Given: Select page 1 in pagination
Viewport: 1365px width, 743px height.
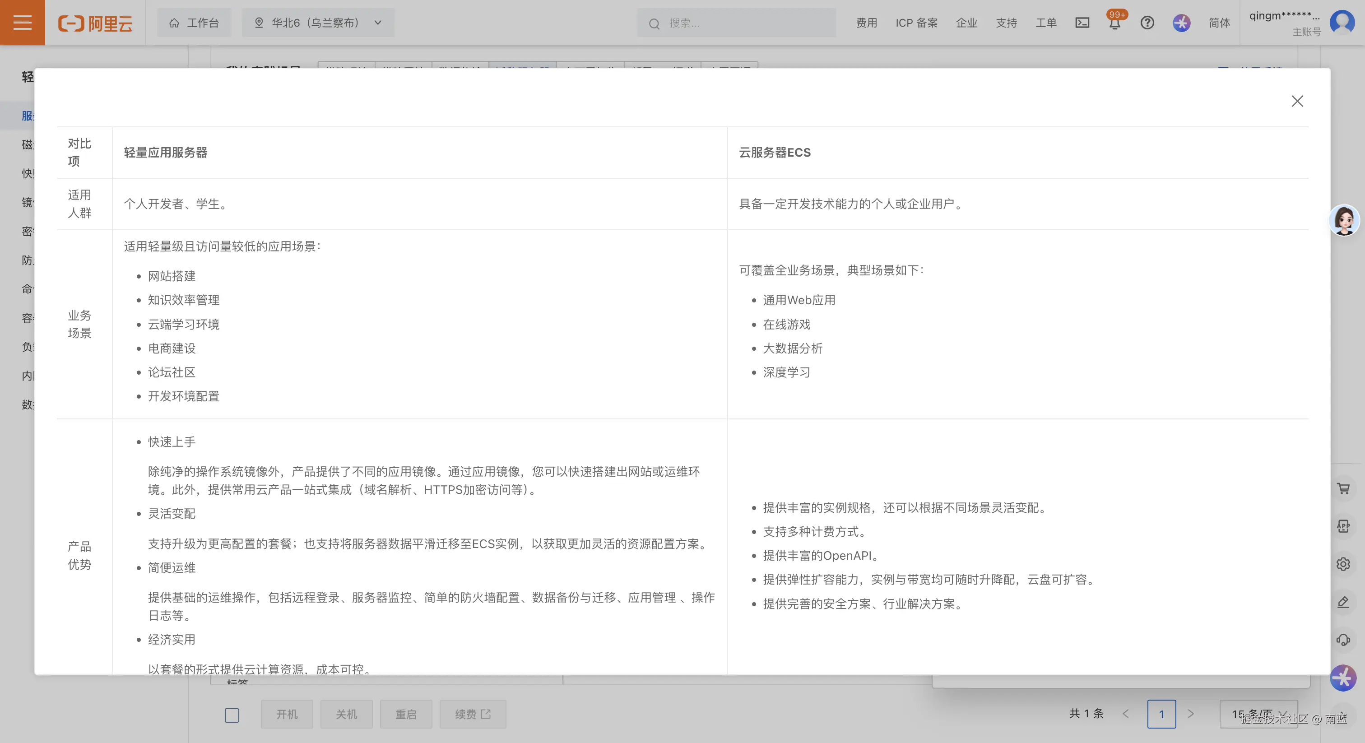Looking at the screenshot, I should pos(1161,714).
